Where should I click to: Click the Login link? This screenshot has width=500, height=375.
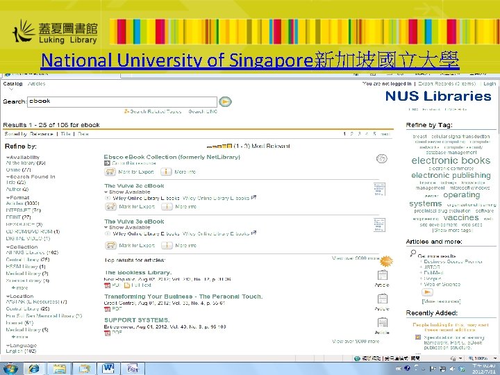(x=490, y=83)
